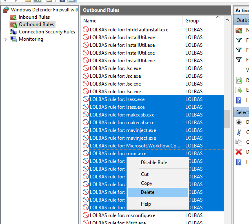This screenshot has width=249, height=224.
Task: Click block icon of the msconfig.exe rule
Action: coord(86,215)
